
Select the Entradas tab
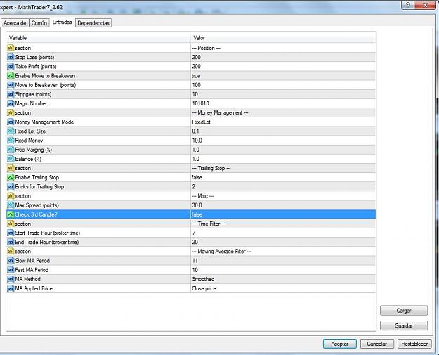tap(62, 22)
